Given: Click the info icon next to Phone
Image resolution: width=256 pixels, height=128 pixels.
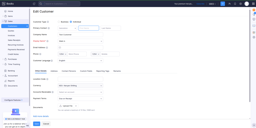Looking at the screenshot, I should click(x=40, y=54).
